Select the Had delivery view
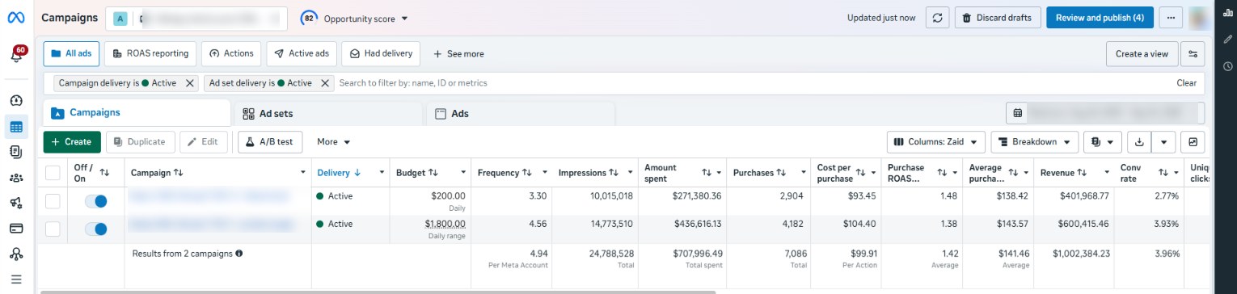1237x294 pixels. tap(381, 53)
